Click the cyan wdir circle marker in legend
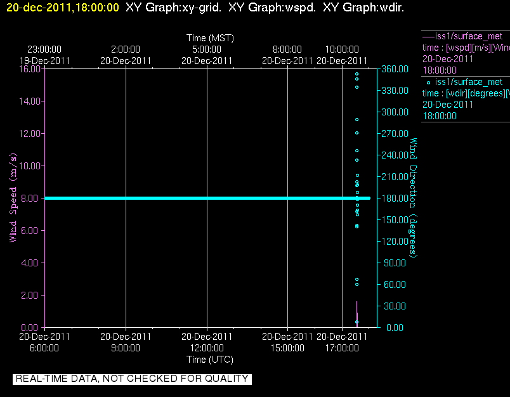The image size is (510, 397). click(428, 83)
